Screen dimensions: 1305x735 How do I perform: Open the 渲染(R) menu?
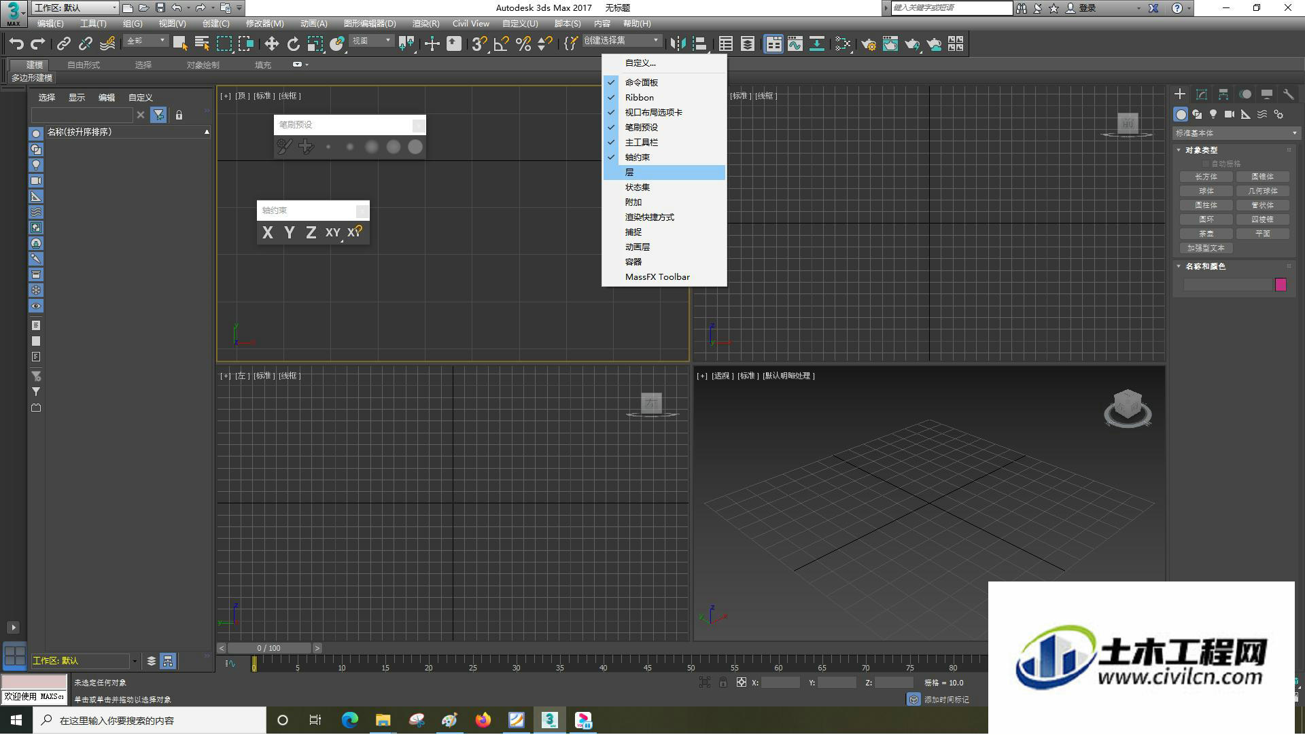[426, 23]
